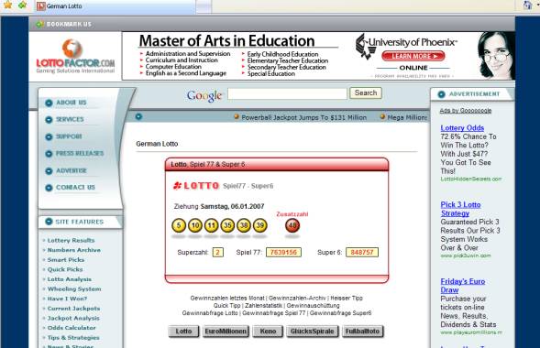Click the bullet icon beside Services
This screenshot has height=348, width=540.
click(x=49, y=120)
